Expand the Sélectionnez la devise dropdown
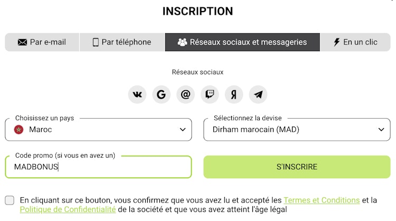396x221 pixels. (x=297, y=129)
